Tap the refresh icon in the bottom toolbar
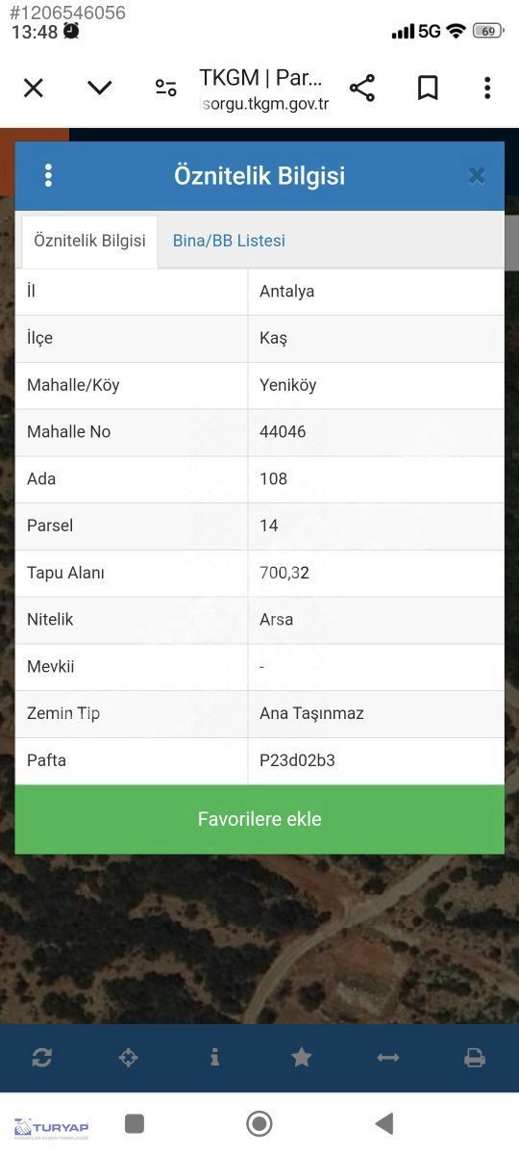The width and height of the screenshot is (519, 1155). pos(41,1058)
